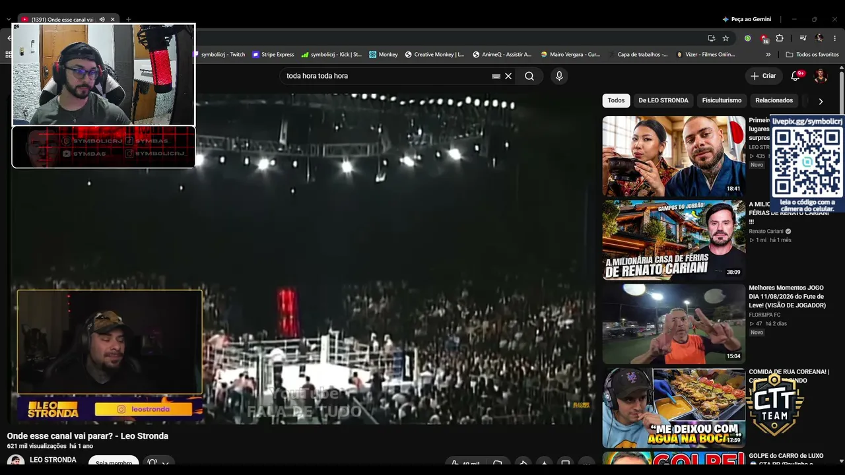Open Chrome profile avatar
This screenshot has height=475, width=845.
pyautogui.click(x=819, y=38)
